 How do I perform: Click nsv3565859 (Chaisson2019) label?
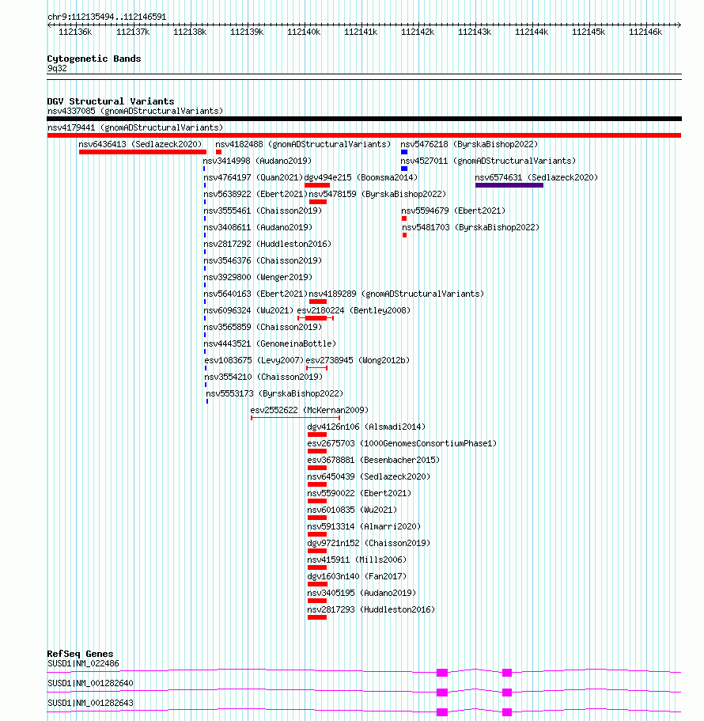click(263, 327)
